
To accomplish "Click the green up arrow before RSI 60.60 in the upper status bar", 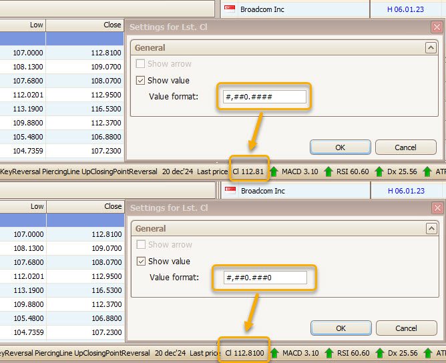I will [328, 171].
